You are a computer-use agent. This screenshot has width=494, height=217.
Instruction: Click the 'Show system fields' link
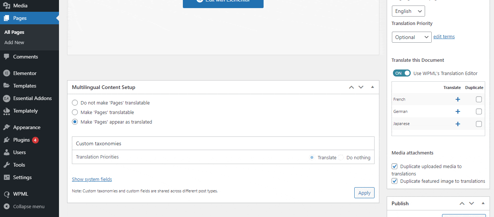[x=92, y=179]
